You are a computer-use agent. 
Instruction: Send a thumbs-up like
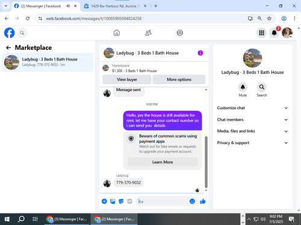point(203,201)
